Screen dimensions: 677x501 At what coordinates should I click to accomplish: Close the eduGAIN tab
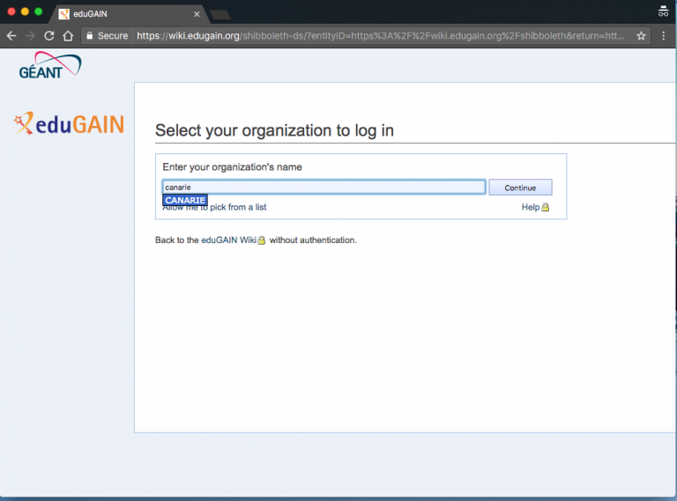(x=197, y=14)
